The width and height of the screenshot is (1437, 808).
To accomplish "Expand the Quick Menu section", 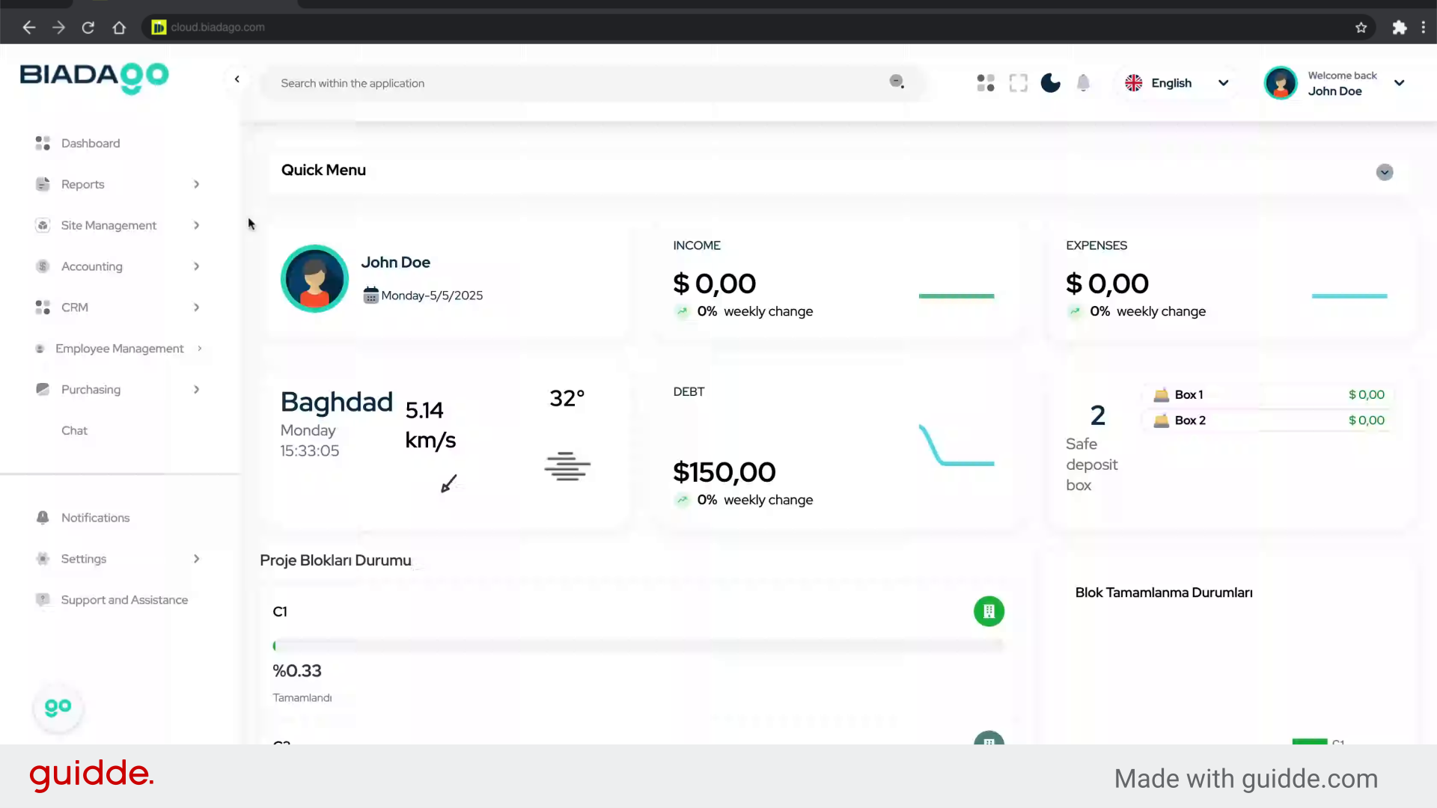I will click(x=1384, y=172).
